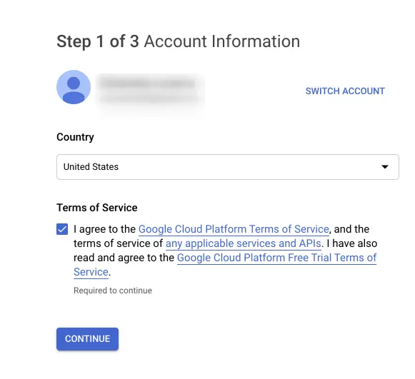Open Google Cloud Platform Free Trial Terms link
Image resolution: width=415 pixels, height=379 pixels.
[x=276, y=258]
